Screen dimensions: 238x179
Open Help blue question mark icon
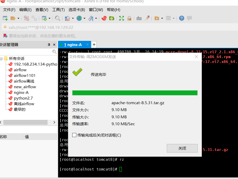coord(181,18)
